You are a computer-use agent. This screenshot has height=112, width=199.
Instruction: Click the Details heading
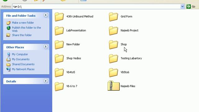tap(11, 82)
